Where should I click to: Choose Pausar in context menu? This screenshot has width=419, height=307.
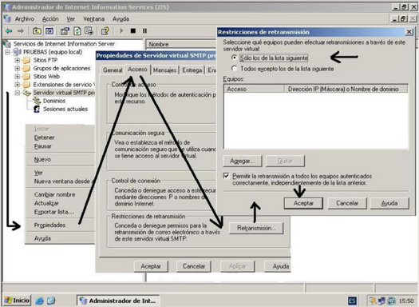pos(42,146)
